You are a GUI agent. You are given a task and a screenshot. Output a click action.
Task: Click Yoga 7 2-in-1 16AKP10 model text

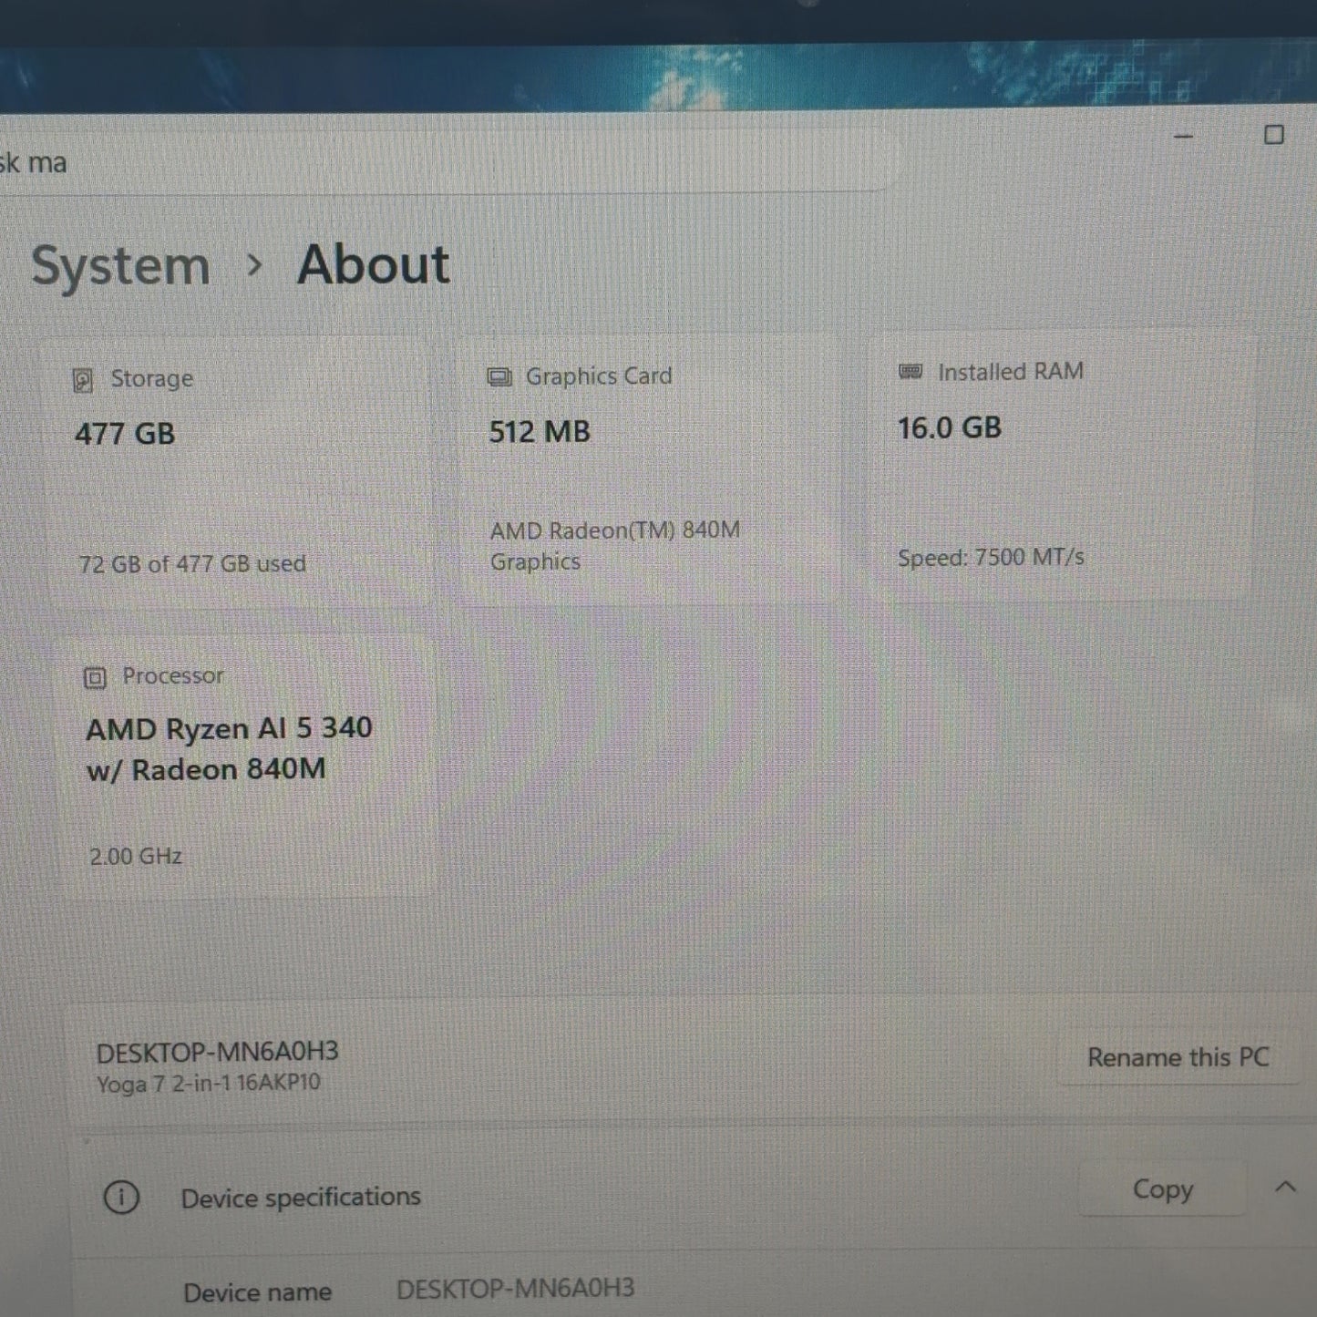tap(209, 1084)
